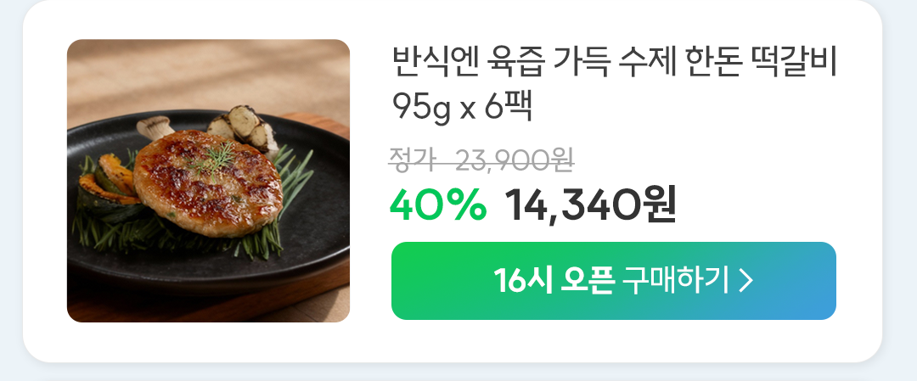Click the green 40% discount label

(438, 205)
